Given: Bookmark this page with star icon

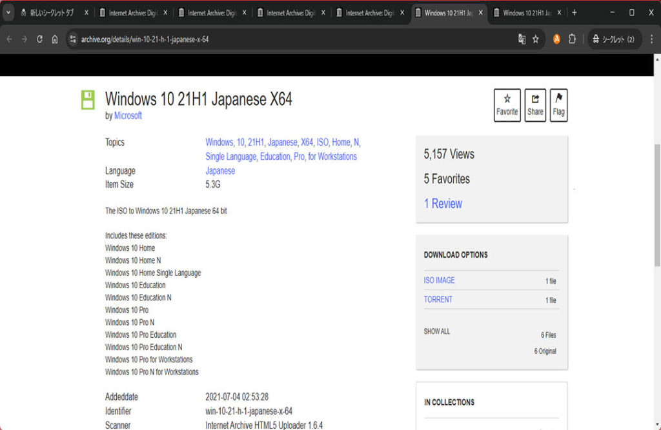Looking at the screenshot, I should click(535, 39).
